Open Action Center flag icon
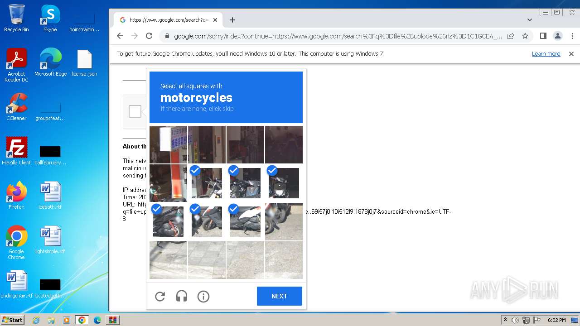Viewport: 580px width, 326px height. [537, 320]
